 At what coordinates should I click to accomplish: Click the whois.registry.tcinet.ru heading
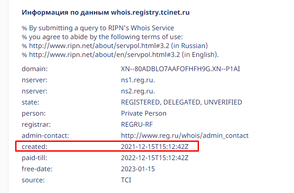coord(106,12)
